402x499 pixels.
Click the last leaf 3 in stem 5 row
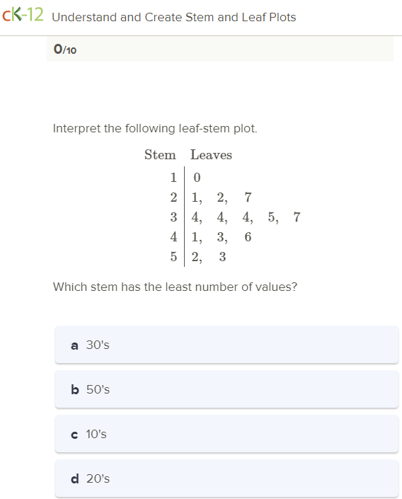(222, 256)
